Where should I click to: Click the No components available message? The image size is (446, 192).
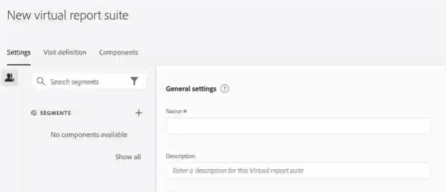89,135
